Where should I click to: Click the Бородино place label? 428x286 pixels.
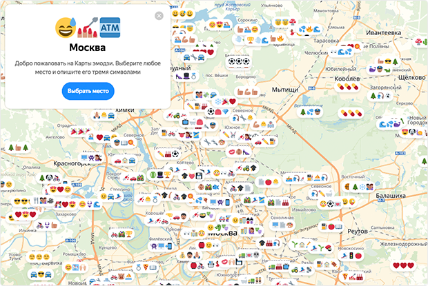246,76
